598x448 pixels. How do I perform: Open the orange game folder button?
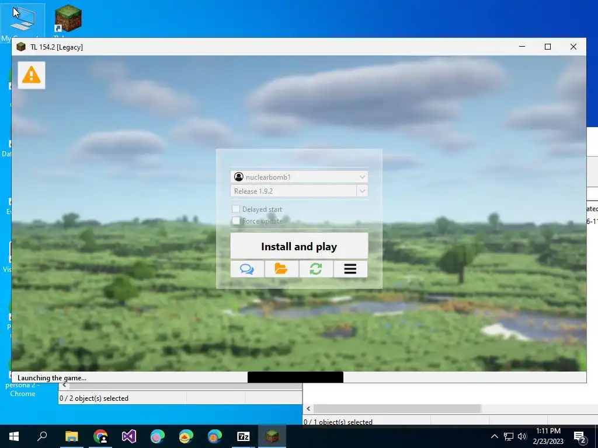click(281, 269)
